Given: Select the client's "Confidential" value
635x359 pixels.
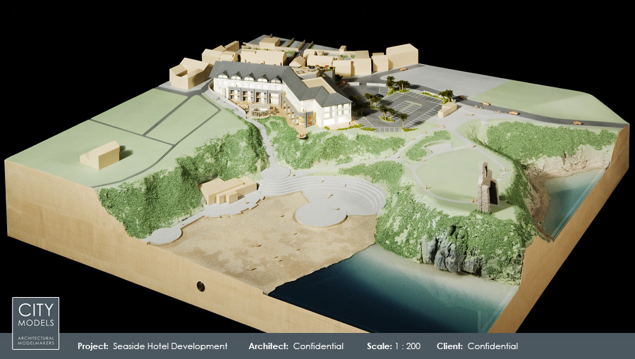Looking at the screenshot, I should click(492, 346).
